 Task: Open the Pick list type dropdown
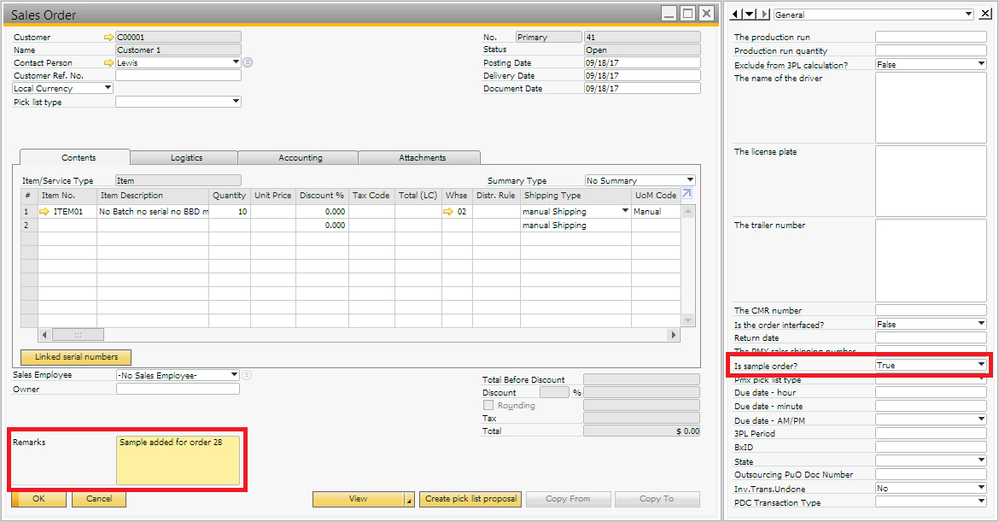tap(236, 103)
